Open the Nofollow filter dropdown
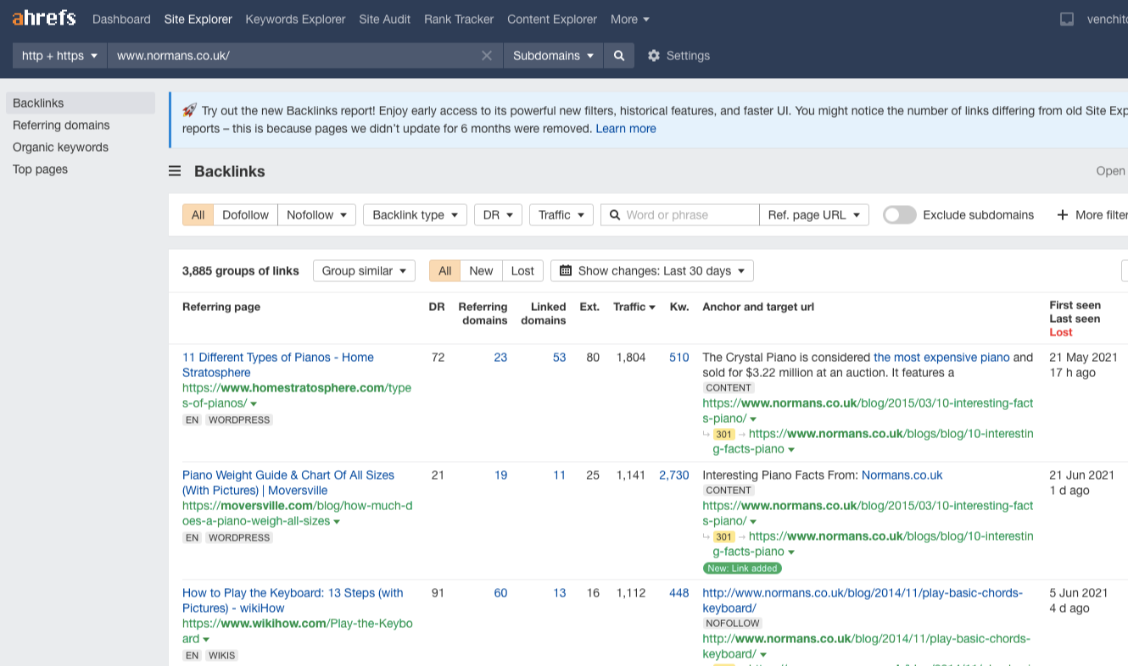1128x666 pixels. pos(317,215)
